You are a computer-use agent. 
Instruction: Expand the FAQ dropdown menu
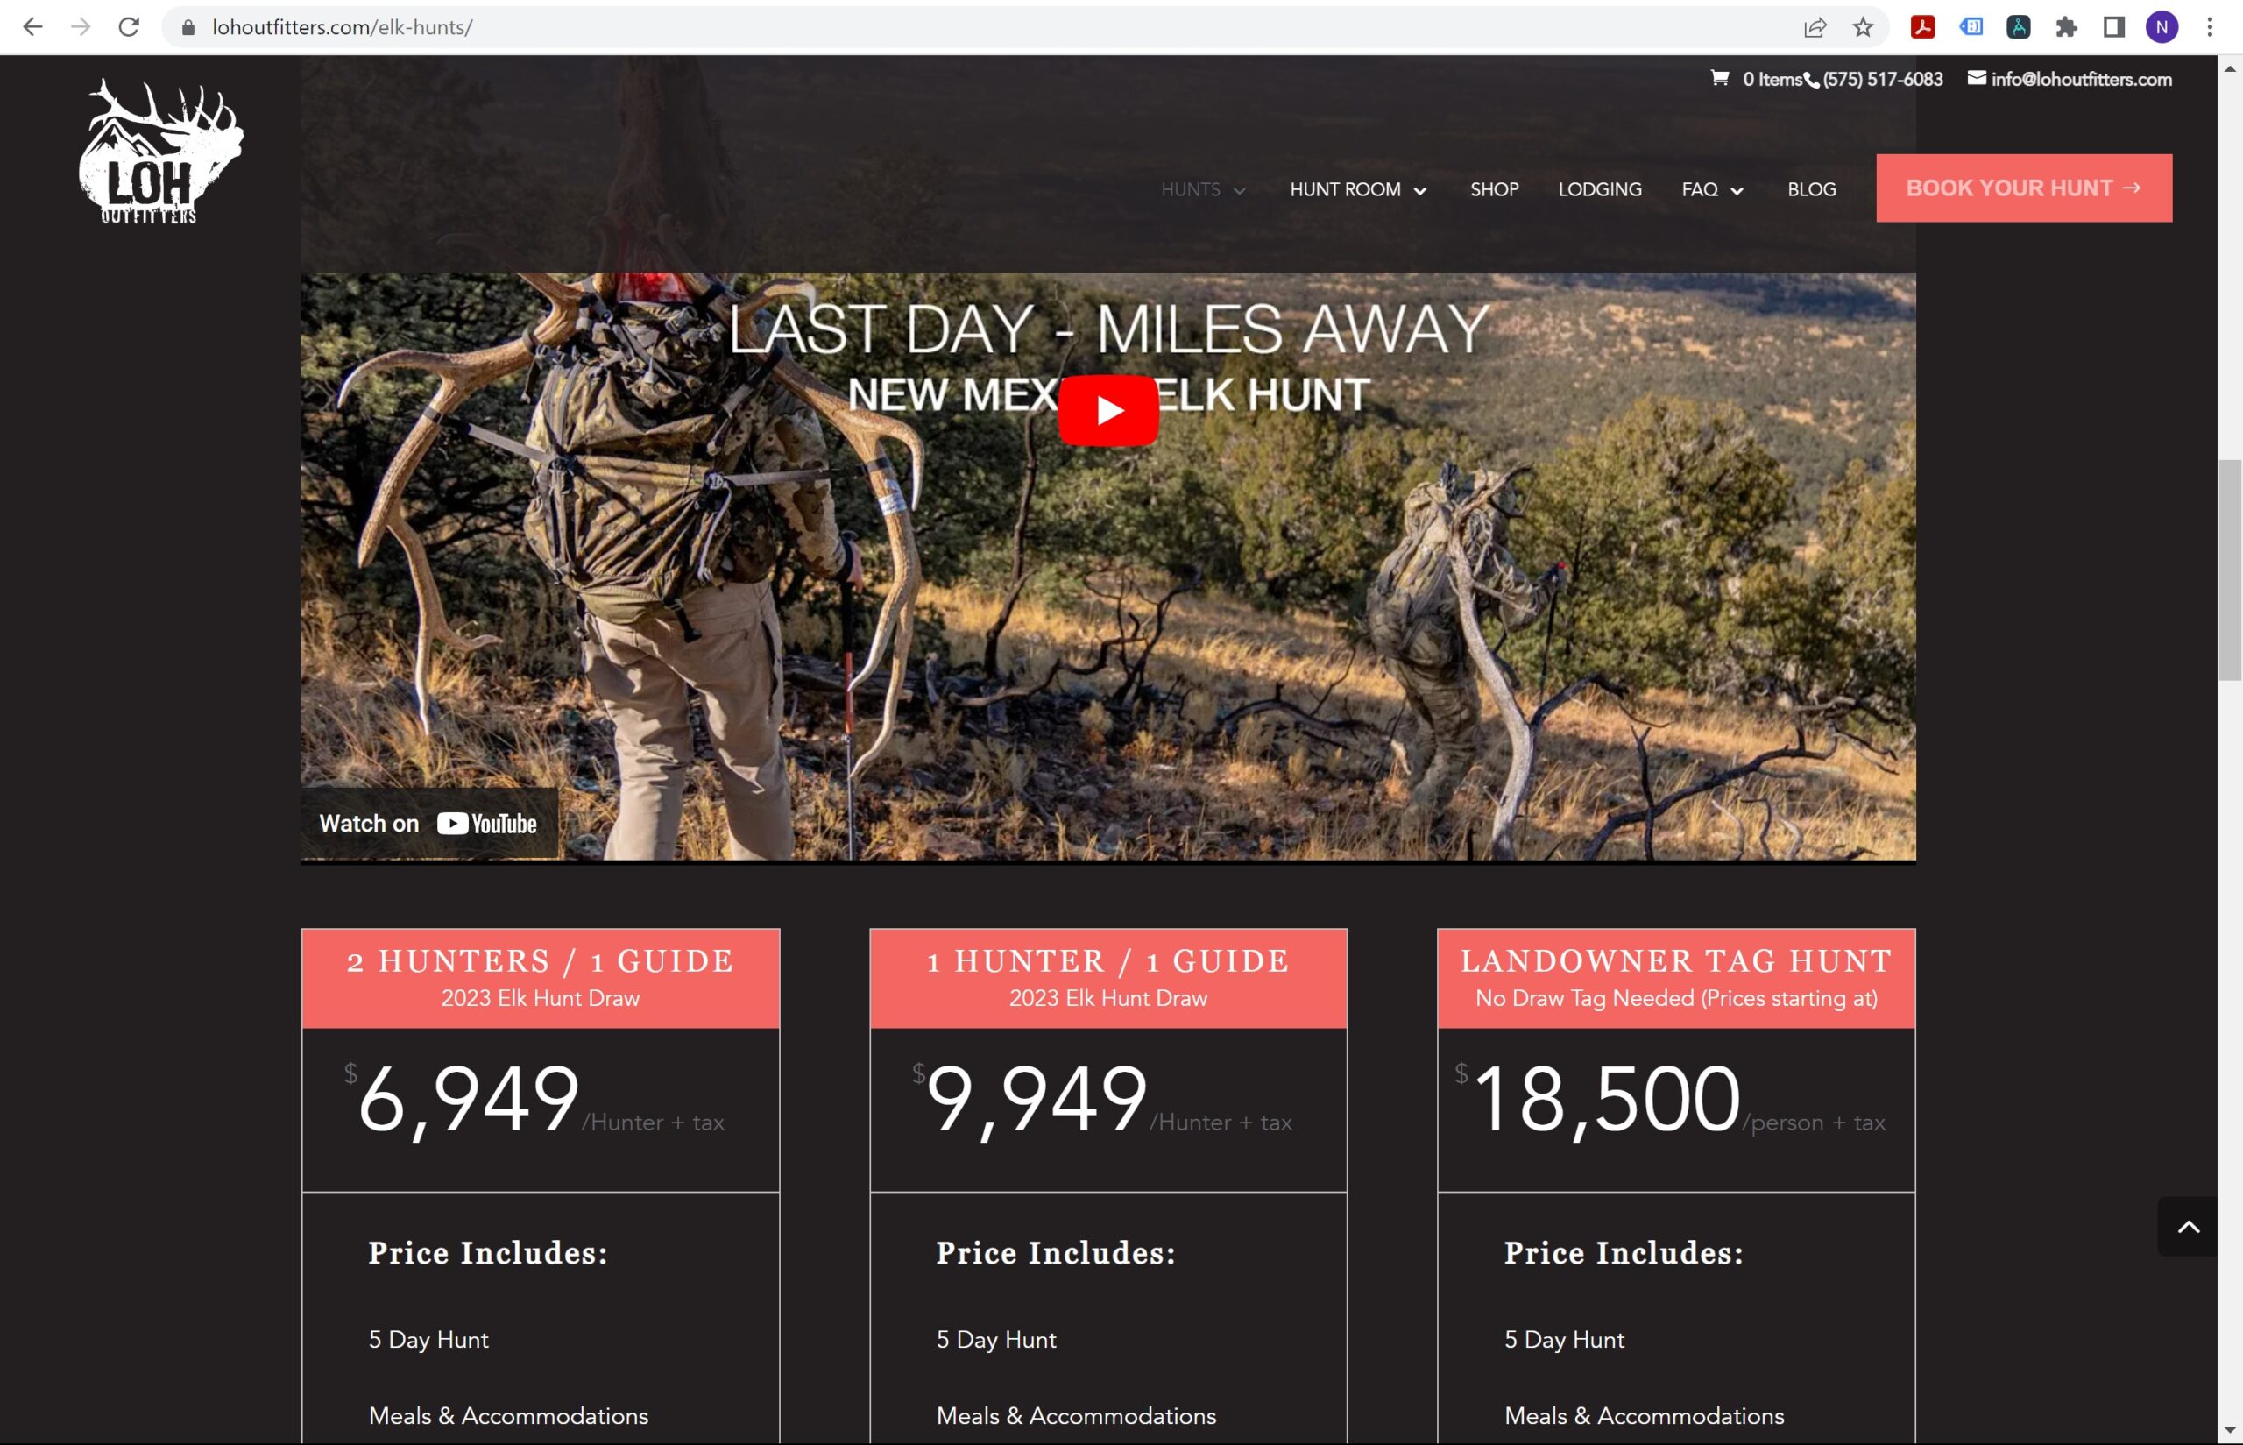[x=1712, y=189]
